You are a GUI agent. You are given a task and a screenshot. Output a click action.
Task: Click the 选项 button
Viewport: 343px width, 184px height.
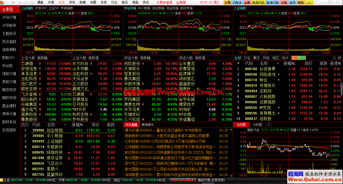click(292, 2)
